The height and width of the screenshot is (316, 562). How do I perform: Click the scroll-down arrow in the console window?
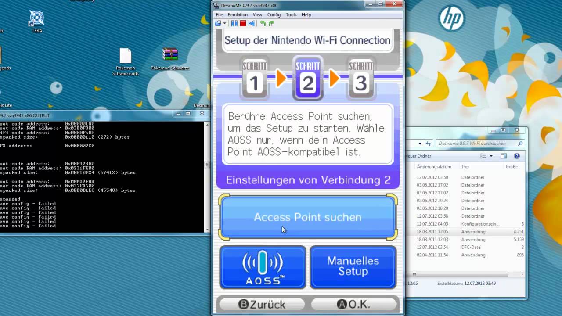[207, 229]
